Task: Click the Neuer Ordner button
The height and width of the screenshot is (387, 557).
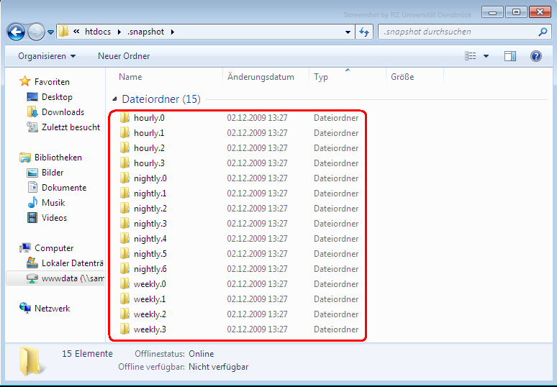Action: coord(124,56)
